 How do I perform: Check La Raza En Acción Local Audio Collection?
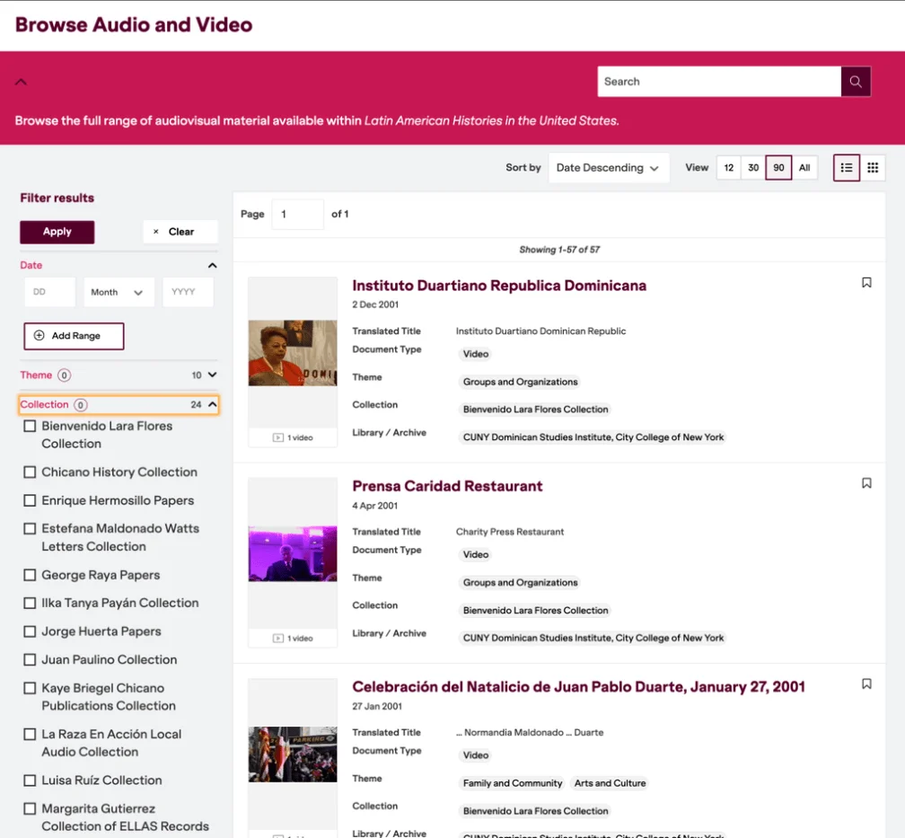click(30, 734)
